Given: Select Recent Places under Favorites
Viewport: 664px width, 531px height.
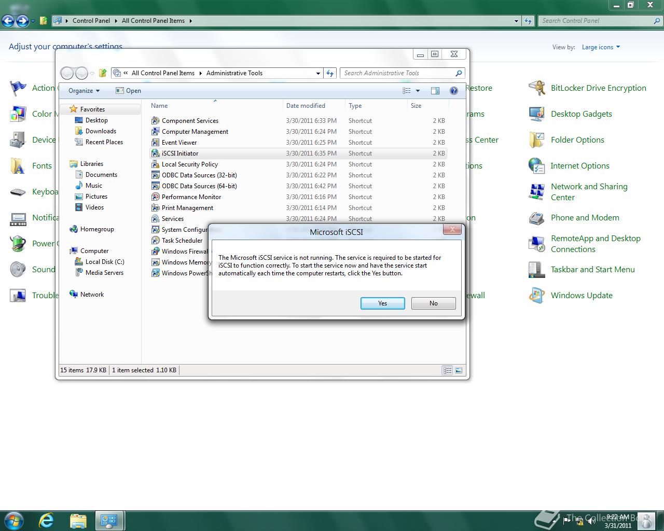Looking at the screenshot, I should tap(104, 142).
